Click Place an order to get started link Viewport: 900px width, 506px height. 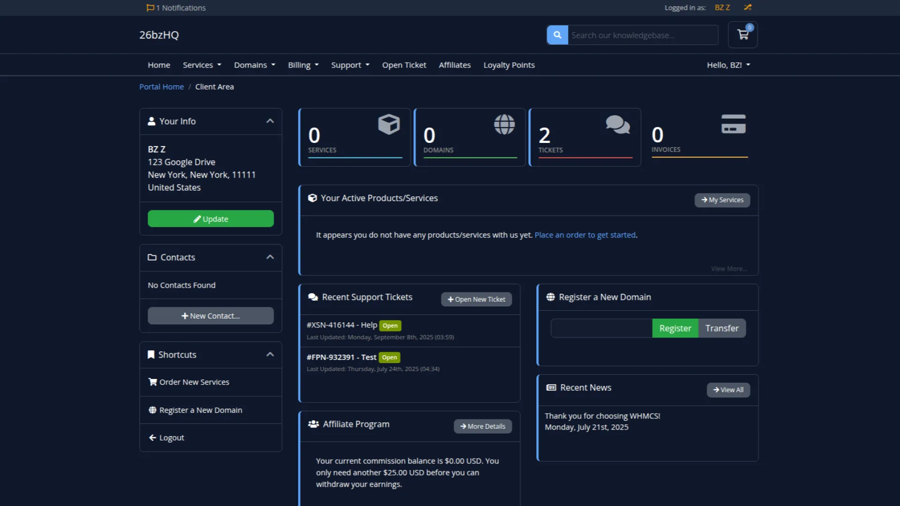[x=585, y=235]
